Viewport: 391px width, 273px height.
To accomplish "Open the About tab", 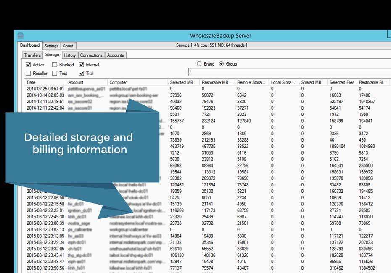I will click(x=69, y=46).
